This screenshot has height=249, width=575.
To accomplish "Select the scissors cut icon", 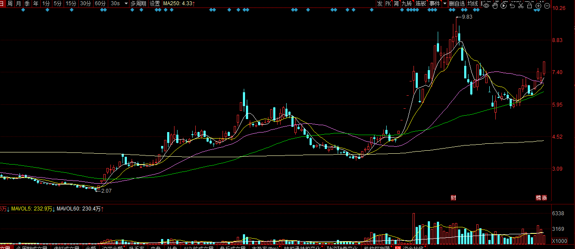I will point(521,6).
